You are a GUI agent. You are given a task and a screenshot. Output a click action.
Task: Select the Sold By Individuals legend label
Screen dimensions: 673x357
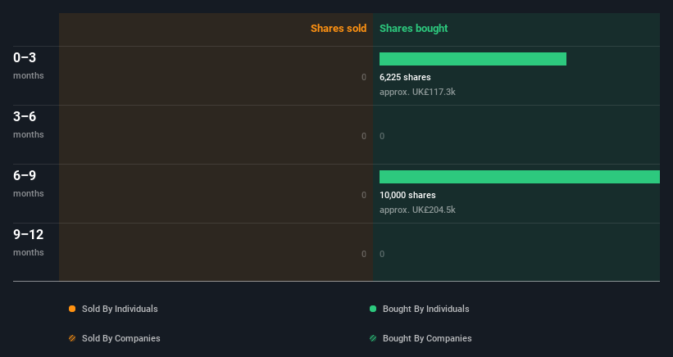click(120, 309)
